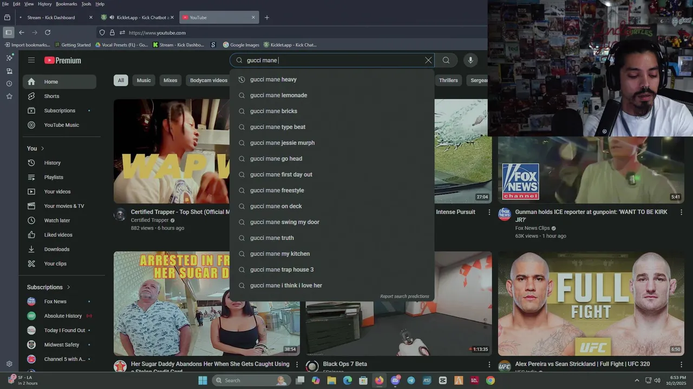Open Liked videos in sidebar
This screenshot has width=693, height=389.
[x=60, y=235]
